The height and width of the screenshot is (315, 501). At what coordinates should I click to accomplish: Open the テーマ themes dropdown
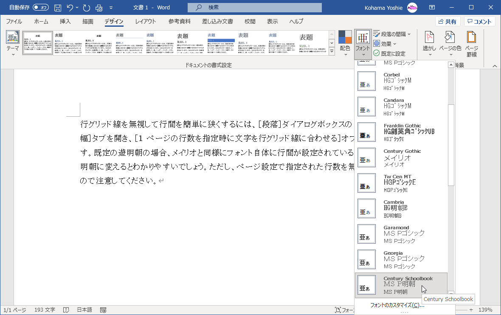[13, 44]
